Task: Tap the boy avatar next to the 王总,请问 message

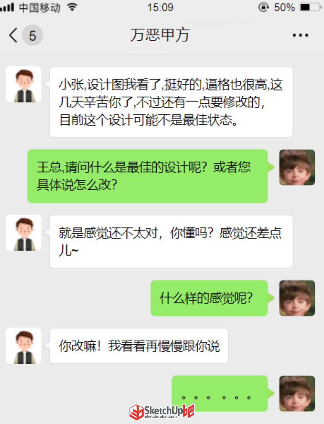Action: 297,168
